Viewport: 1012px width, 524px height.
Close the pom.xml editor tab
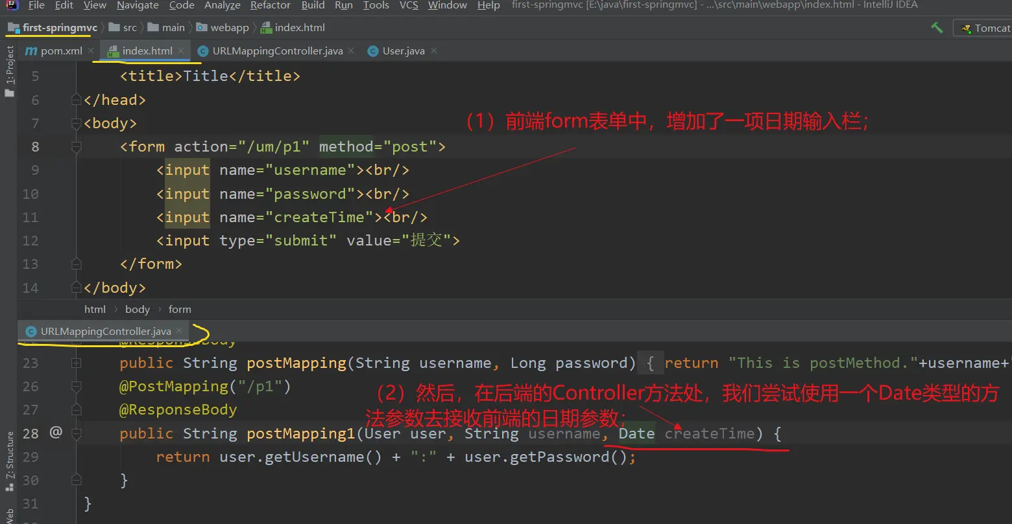click(x=91, y=51)
